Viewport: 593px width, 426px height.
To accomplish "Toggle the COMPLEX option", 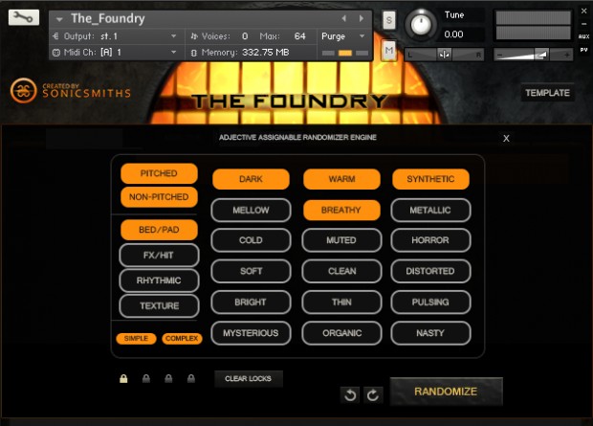I will (182, 339).
